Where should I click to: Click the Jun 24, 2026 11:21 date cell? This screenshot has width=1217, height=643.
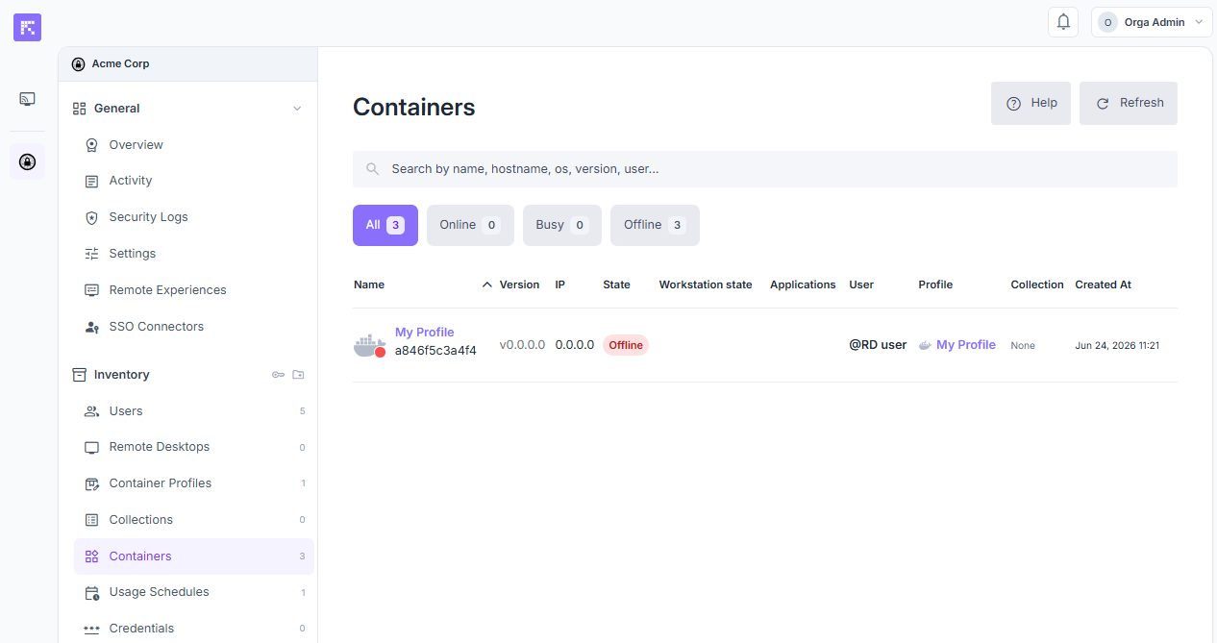(1117, 345)
